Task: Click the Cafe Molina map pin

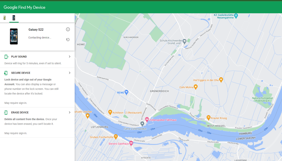Action: point(196,87)
